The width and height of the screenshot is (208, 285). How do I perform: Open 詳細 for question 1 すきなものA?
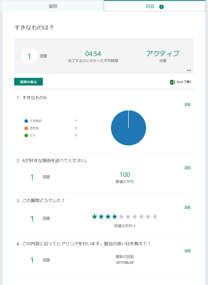tap(187, 104)
